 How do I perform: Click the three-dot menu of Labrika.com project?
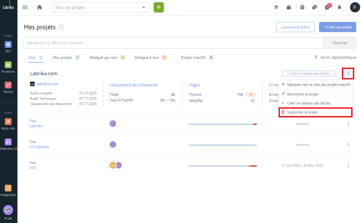pyautogui.click(x=348, y=73)
